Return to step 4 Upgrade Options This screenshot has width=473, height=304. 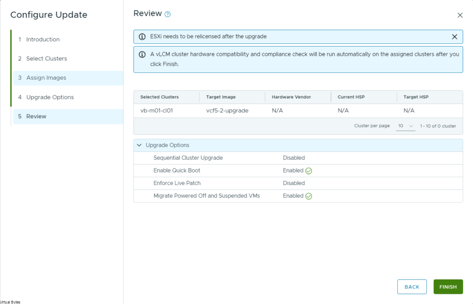click(x=50, y=97)
